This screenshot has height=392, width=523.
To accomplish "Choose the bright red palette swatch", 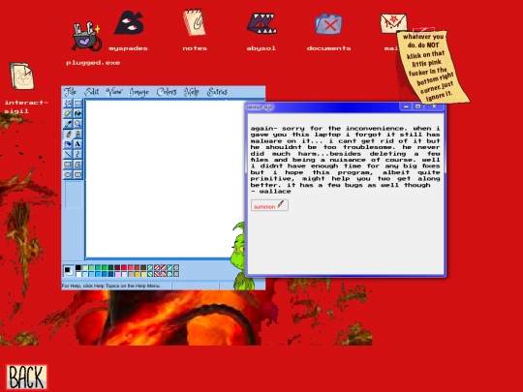I will point(124,268).
